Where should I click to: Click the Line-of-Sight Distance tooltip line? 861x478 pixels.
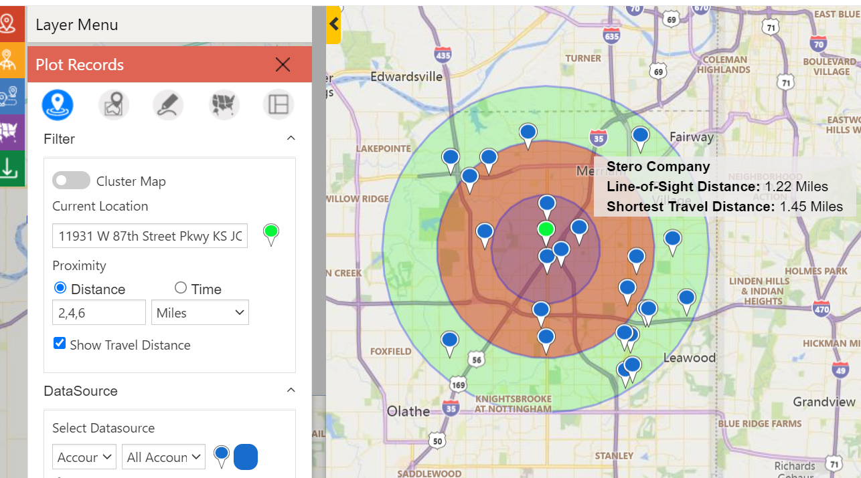click(717, 187)
